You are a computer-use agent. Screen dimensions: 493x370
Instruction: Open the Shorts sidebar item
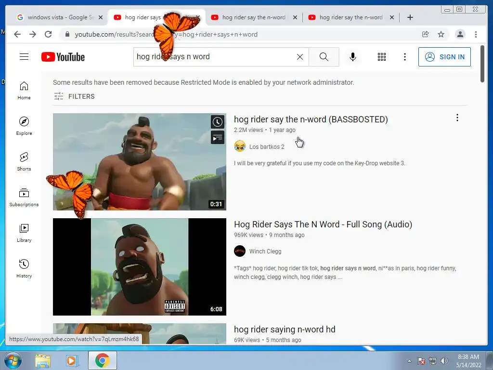point(24,162)
